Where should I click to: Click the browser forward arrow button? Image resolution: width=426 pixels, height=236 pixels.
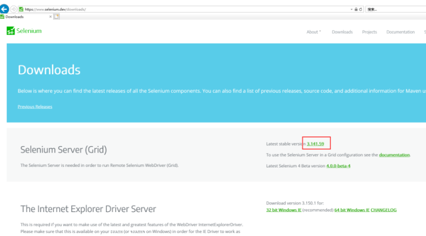coord(13,9)
